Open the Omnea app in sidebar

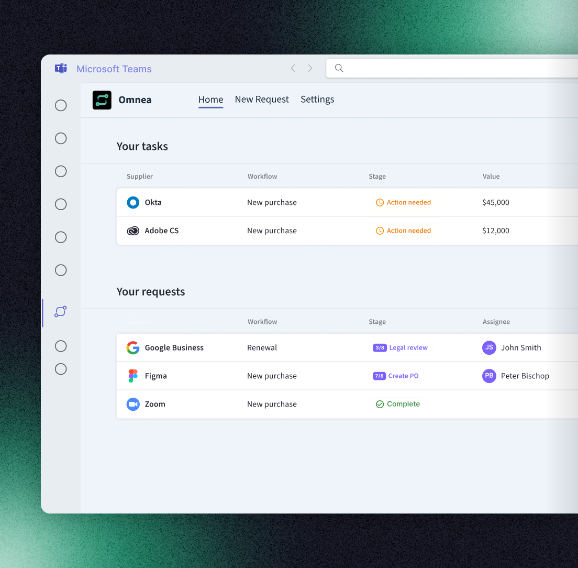click(61, 312)
